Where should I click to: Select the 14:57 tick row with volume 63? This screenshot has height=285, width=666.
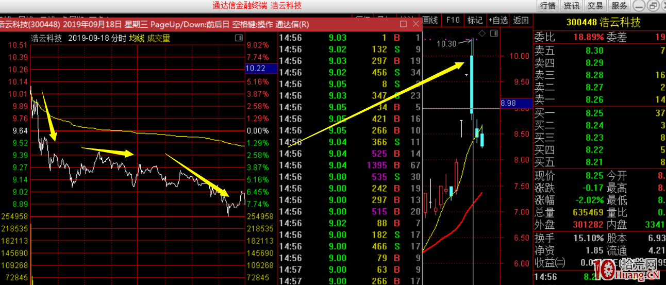tap(350, 270)
